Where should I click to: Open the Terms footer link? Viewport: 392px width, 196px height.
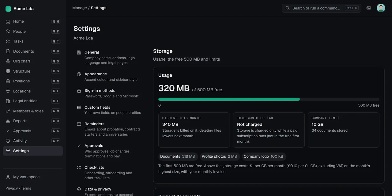coord(26,188)
